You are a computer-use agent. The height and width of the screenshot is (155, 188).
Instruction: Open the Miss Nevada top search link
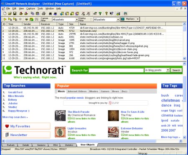point(16,96)
